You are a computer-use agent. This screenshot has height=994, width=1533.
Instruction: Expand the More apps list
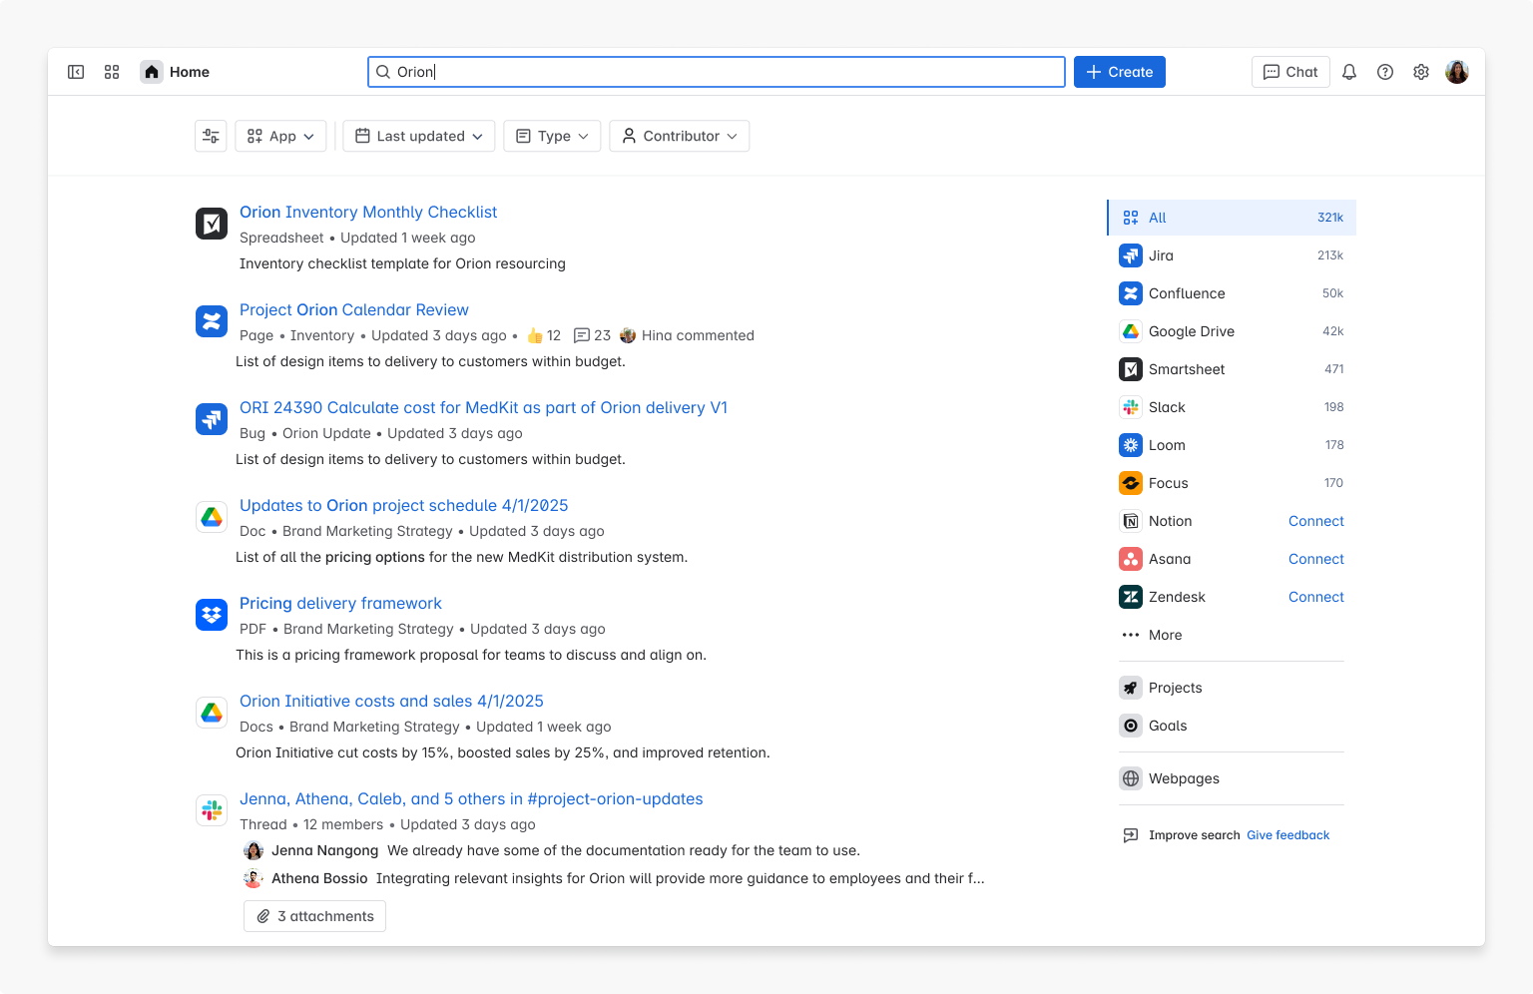(1164, 635)
